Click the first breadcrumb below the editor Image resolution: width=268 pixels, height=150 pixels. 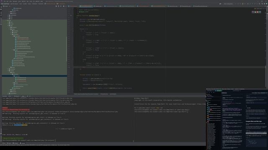86,94
